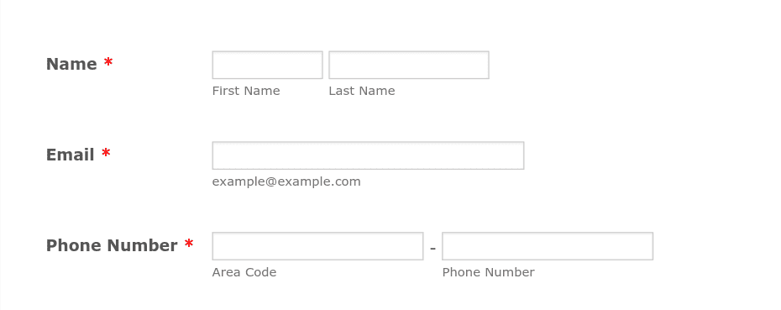The image size is (781, 310).
Task: Click the bold Phone Number field label
Action: click(112, 245)
